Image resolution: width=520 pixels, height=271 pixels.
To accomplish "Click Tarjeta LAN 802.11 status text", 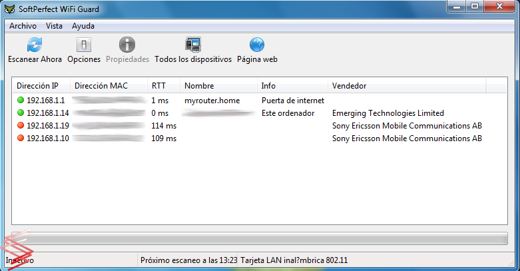I will (294, 260).
